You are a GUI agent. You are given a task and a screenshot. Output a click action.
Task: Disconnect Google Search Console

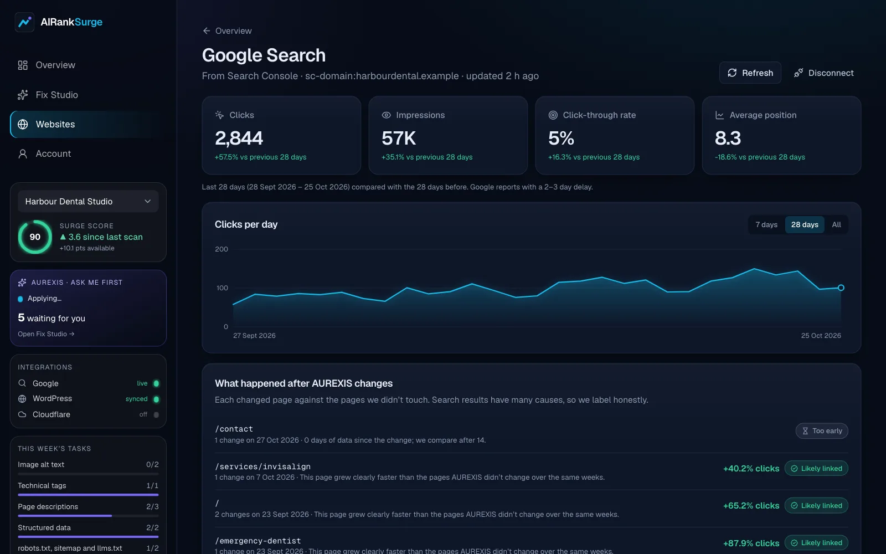point(823,73)
